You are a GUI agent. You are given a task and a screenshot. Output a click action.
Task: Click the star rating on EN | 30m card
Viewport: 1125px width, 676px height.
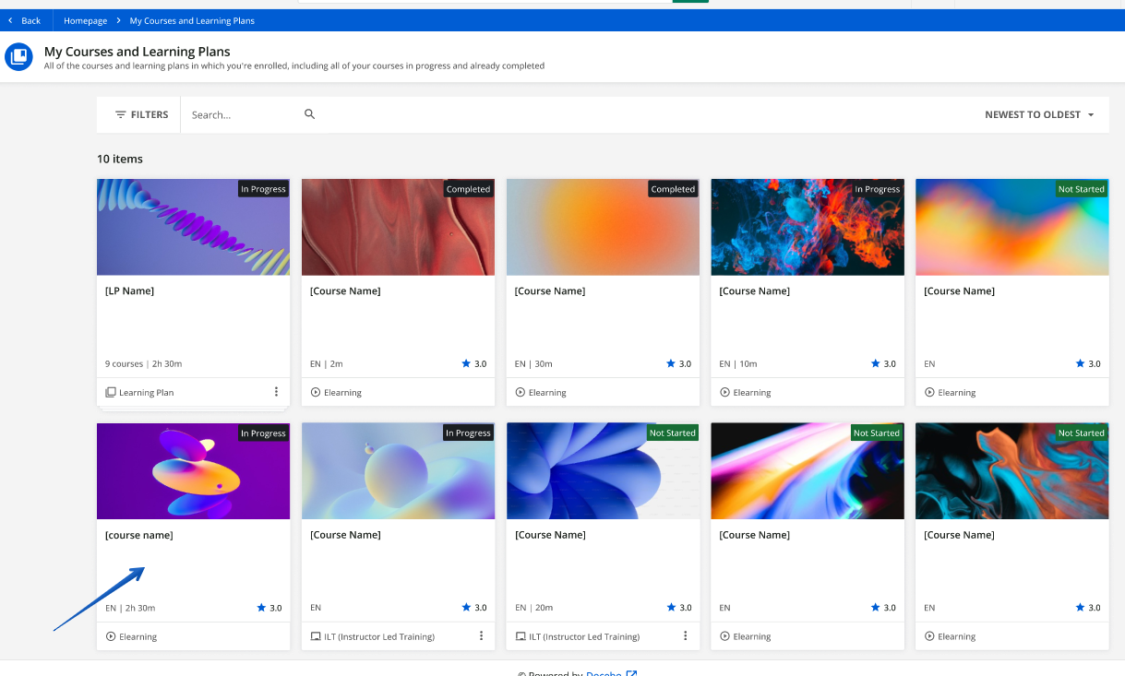pyautogui.click(x=679, y=363)
